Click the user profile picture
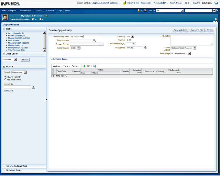The width and height of the screenshot is (220, 176). [x=5, y=18]
